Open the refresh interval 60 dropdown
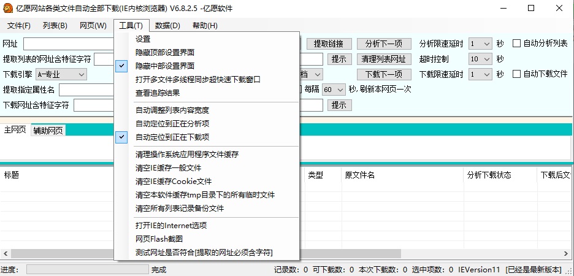The width and height of the screenshot is (574, 276). click(334, 90)
